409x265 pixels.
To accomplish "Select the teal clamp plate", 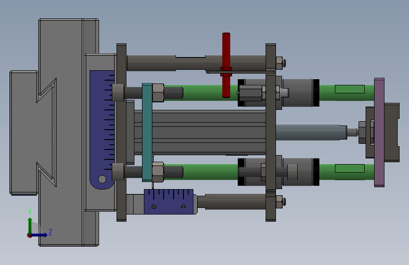I will pos(147,132).
